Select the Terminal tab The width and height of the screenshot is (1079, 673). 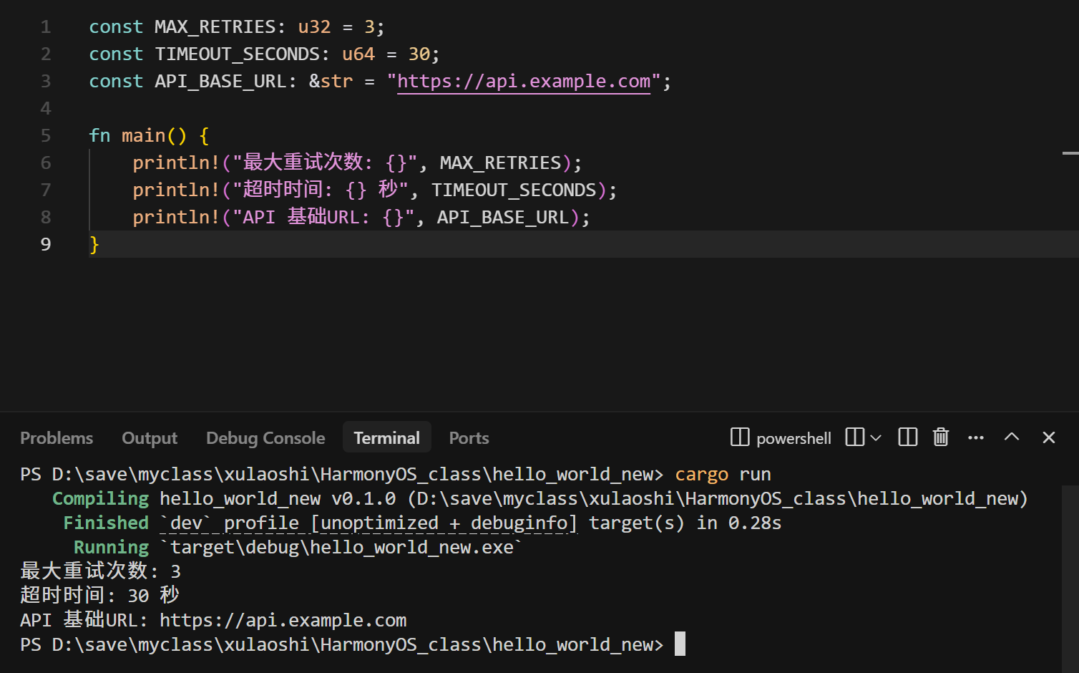point(386,438)
